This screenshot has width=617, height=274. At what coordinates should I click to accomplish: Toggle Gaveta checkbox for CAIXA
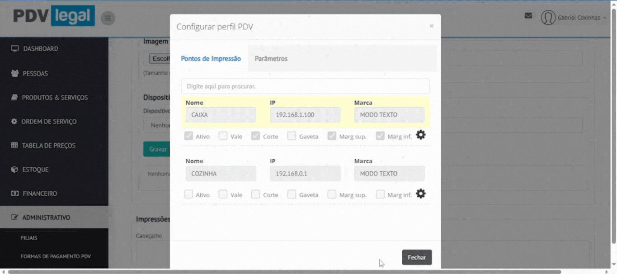(292, 136)
